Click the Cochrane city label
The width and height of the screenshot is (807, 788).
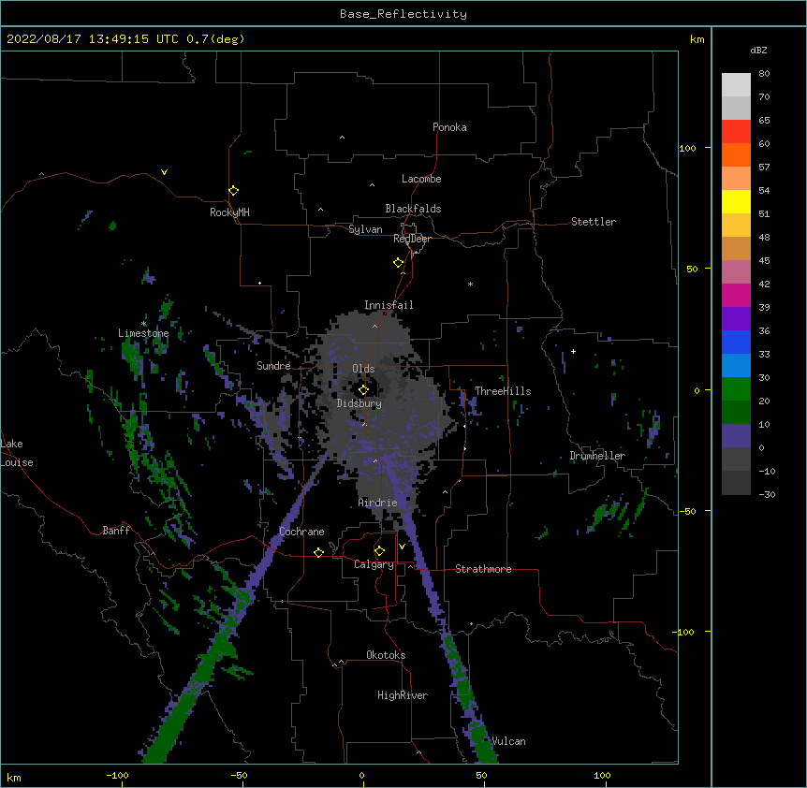[301, 532]
